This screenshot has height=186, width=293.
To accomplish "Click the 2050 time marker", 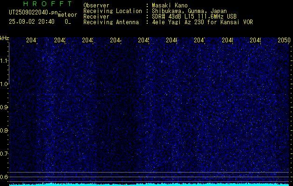I will point(284,40).
